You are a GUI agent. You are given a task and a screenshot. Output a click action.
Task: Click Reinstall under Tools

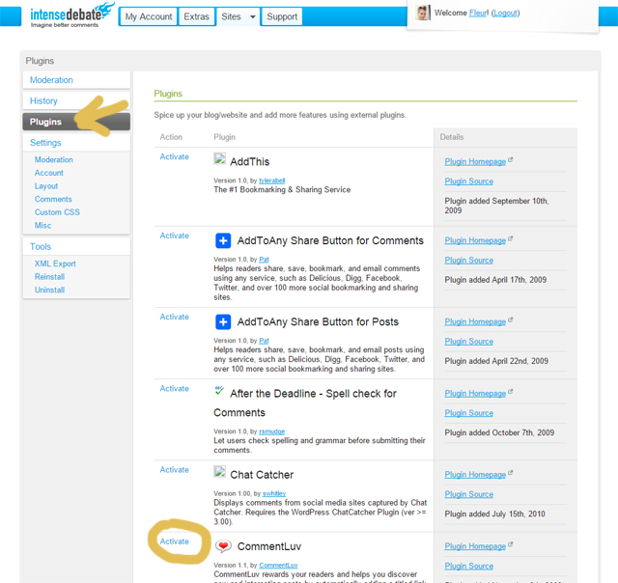[49, 277]
